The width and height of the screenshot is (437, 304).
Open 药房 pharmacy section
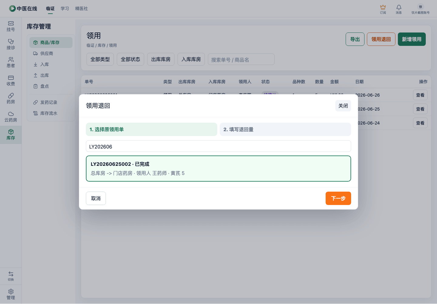click(11, 98)
